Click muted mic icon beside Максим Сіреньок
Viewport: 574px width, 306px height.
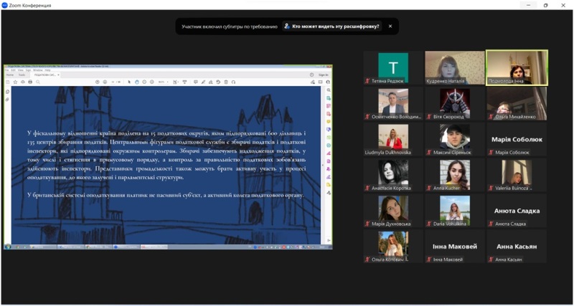click(x=428, y=153)
